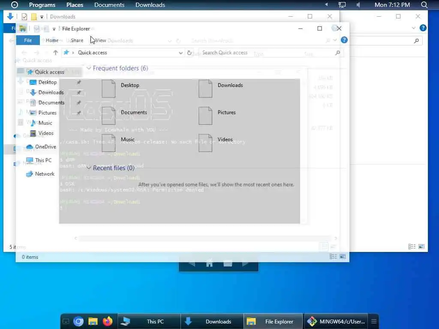Collapse the Recent files section
The image size is (439, 329).
click(89, 167)
